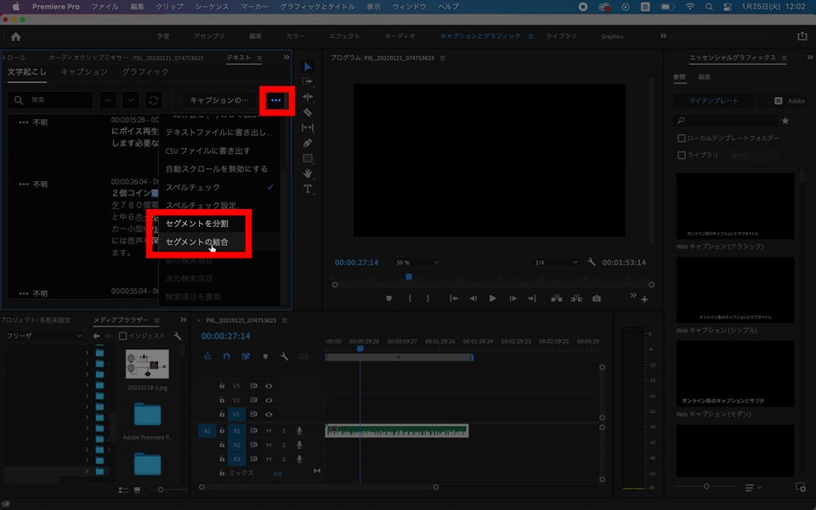Click the Web キャプション (シンプル) template thumbnail

coord(736,289)
